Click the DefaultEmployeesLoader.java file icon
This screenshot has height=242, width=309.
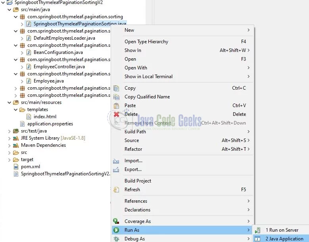[29, 38]
